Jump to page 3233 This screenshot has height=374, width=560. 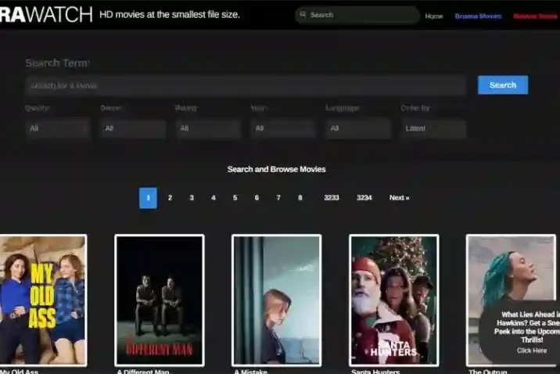332,197
